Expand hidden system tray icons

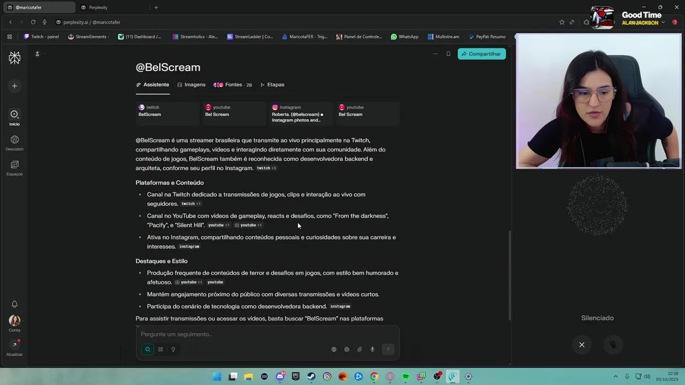coord(615,376)
